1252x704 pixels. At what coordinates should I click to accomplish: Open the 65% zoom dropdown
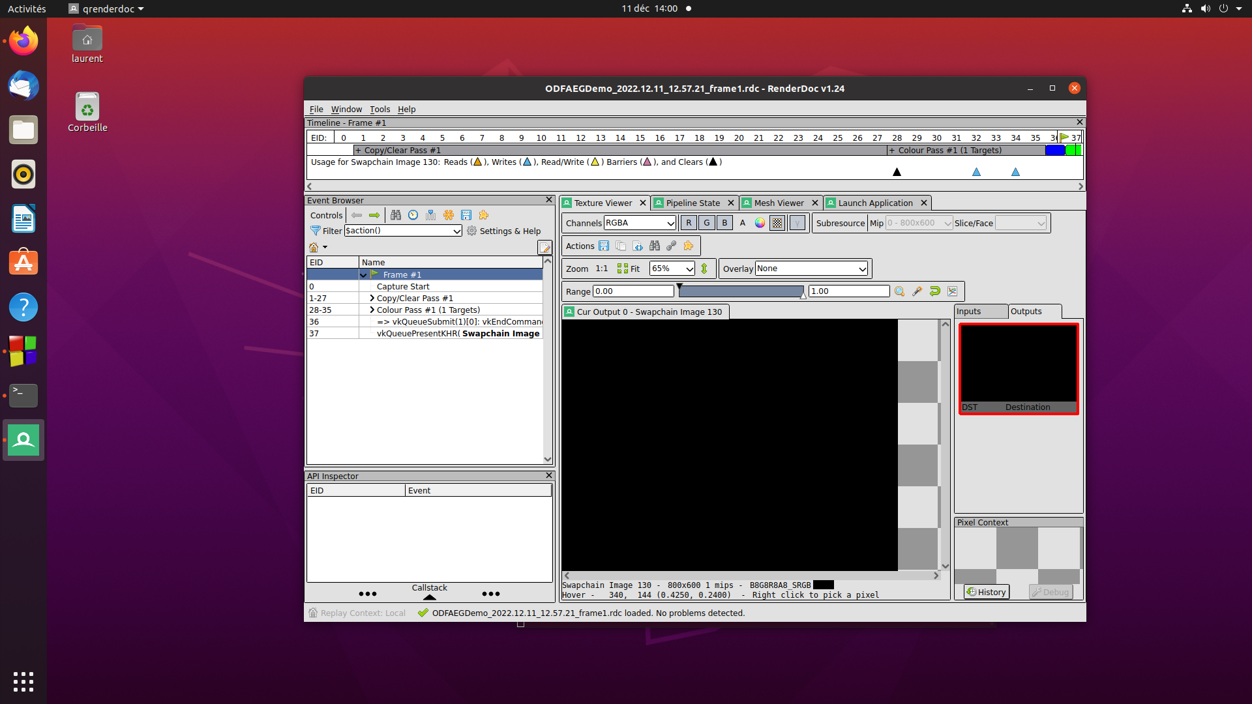[x=672, y=269]
